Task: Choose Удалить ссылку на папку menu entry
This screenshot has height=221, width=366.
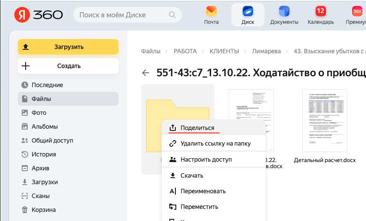Action: [214, 143]
